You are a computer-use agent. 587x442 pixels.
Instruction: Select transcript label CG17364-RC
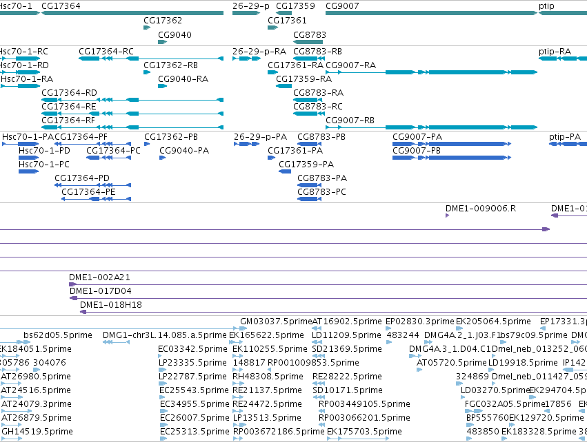point(106,51)
